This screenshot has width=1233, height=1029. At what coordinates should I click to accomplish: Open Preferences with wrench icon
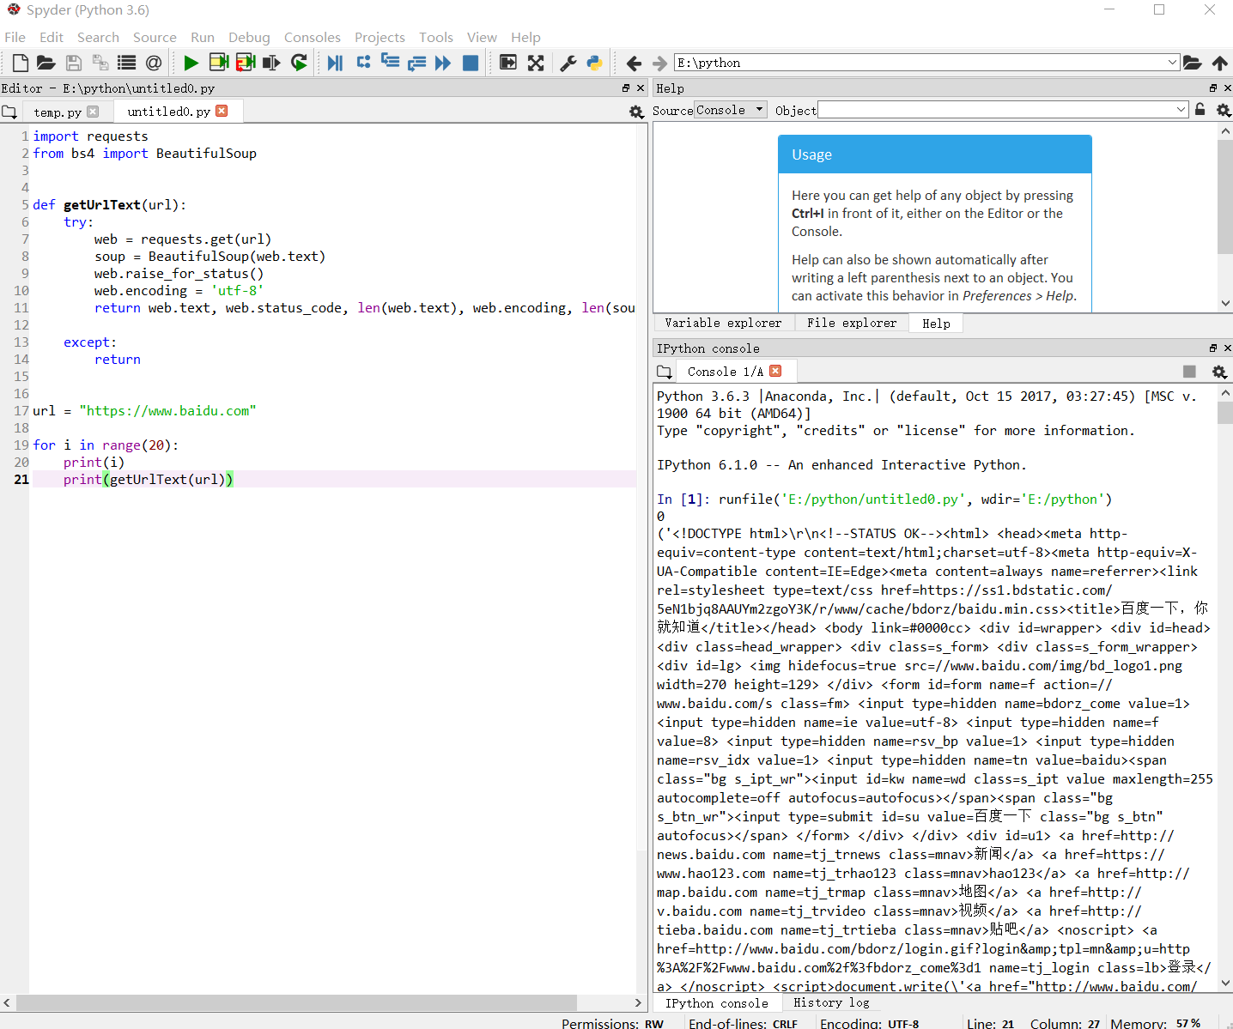coord(568,63)
